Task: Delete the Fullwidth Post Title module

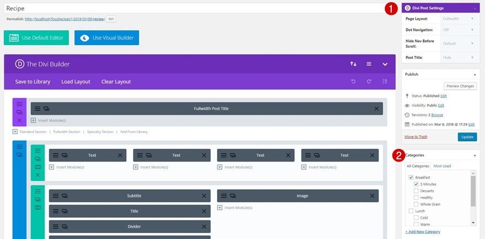Action: coord(376,109)
